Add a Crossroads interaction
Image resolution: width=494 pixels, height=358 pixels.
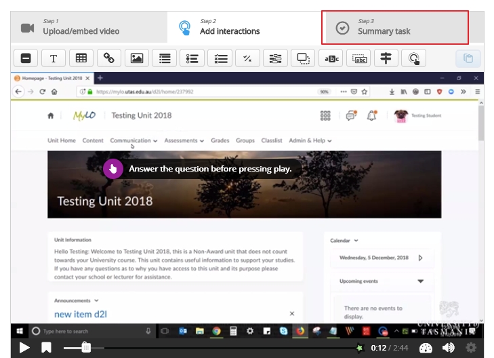click(x=386, y=58)
